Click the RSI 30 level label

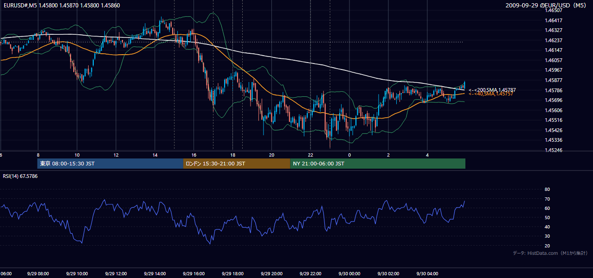[547, 236]
